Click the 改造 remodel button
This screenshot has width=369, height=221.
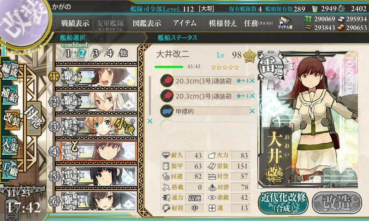337,203
